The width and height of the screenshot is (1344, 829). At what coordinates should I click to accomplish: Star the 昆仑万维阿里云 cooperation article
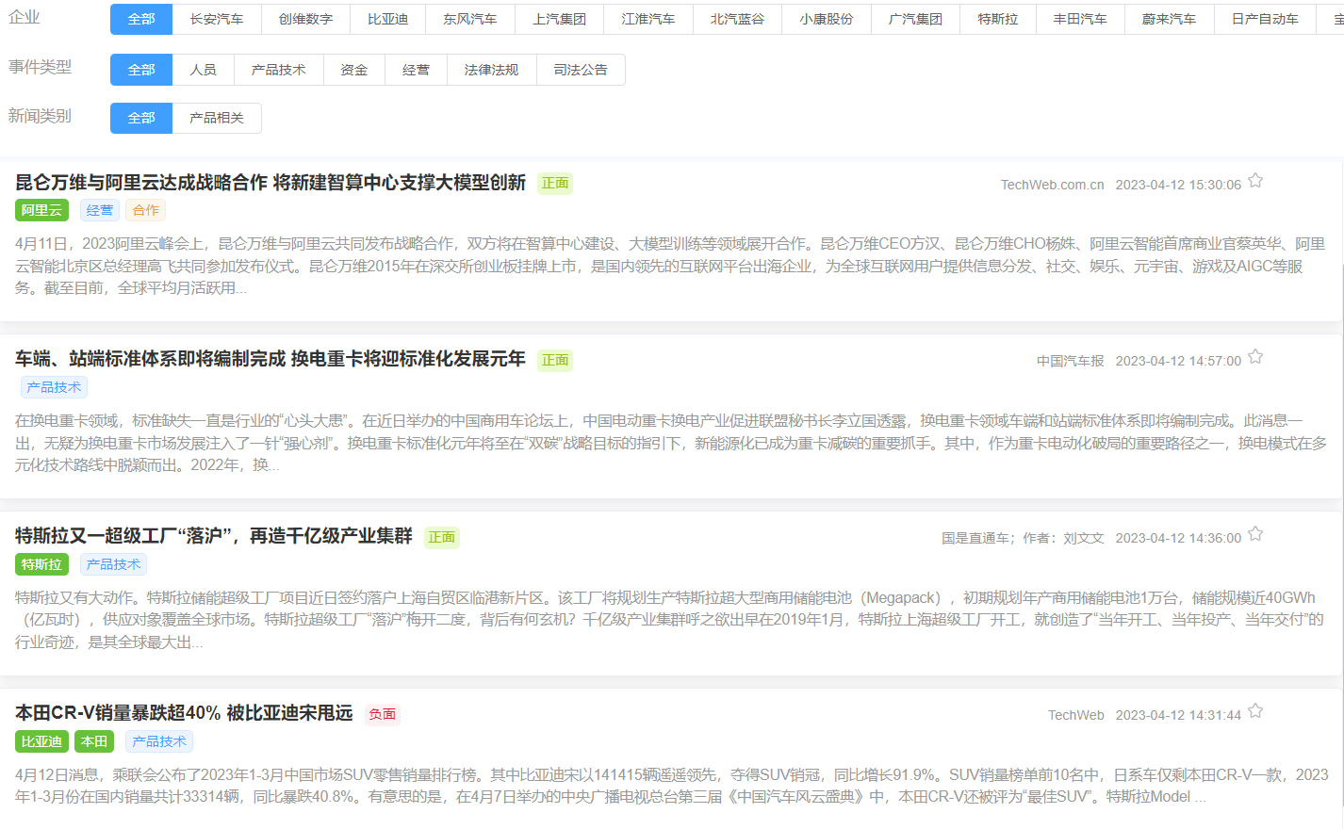click(x=1255, y=180)
